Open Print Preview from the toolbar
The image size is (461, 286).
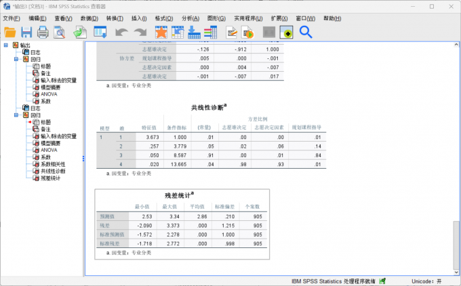click(60, 32)
